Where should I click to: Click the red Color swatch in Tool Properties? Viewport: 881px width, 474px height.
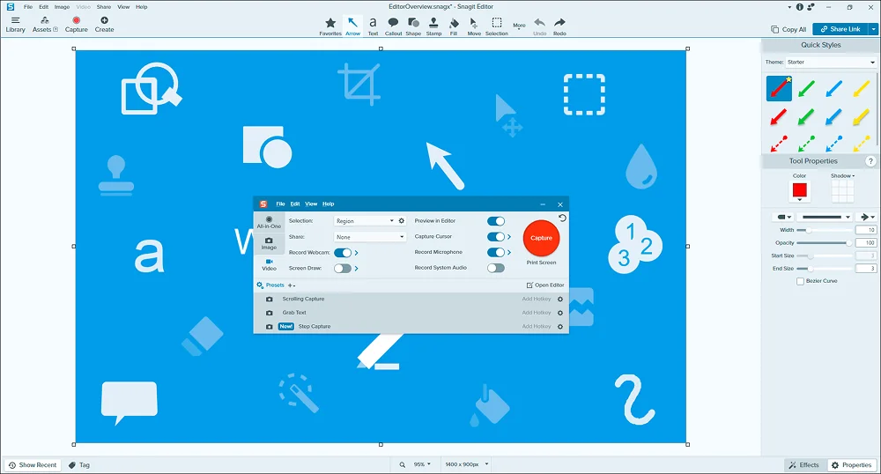[x=800, y=189]
